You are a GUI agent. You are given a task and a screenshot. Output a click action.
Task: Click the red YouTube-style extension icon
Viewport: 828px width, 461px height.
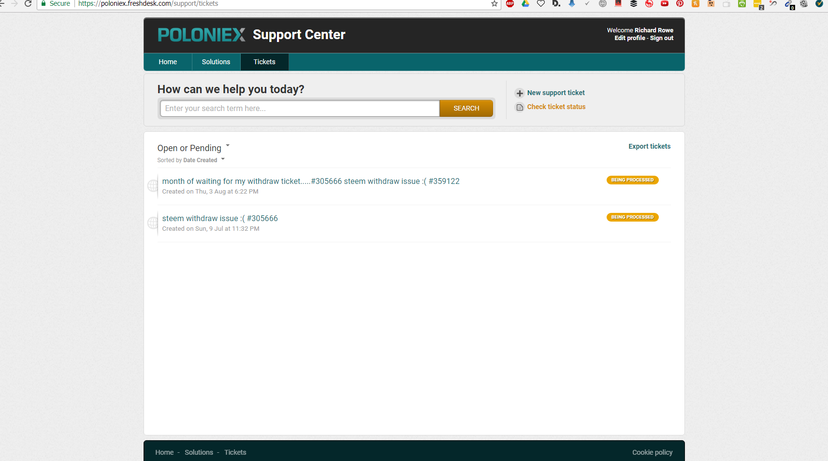point(665,3)
